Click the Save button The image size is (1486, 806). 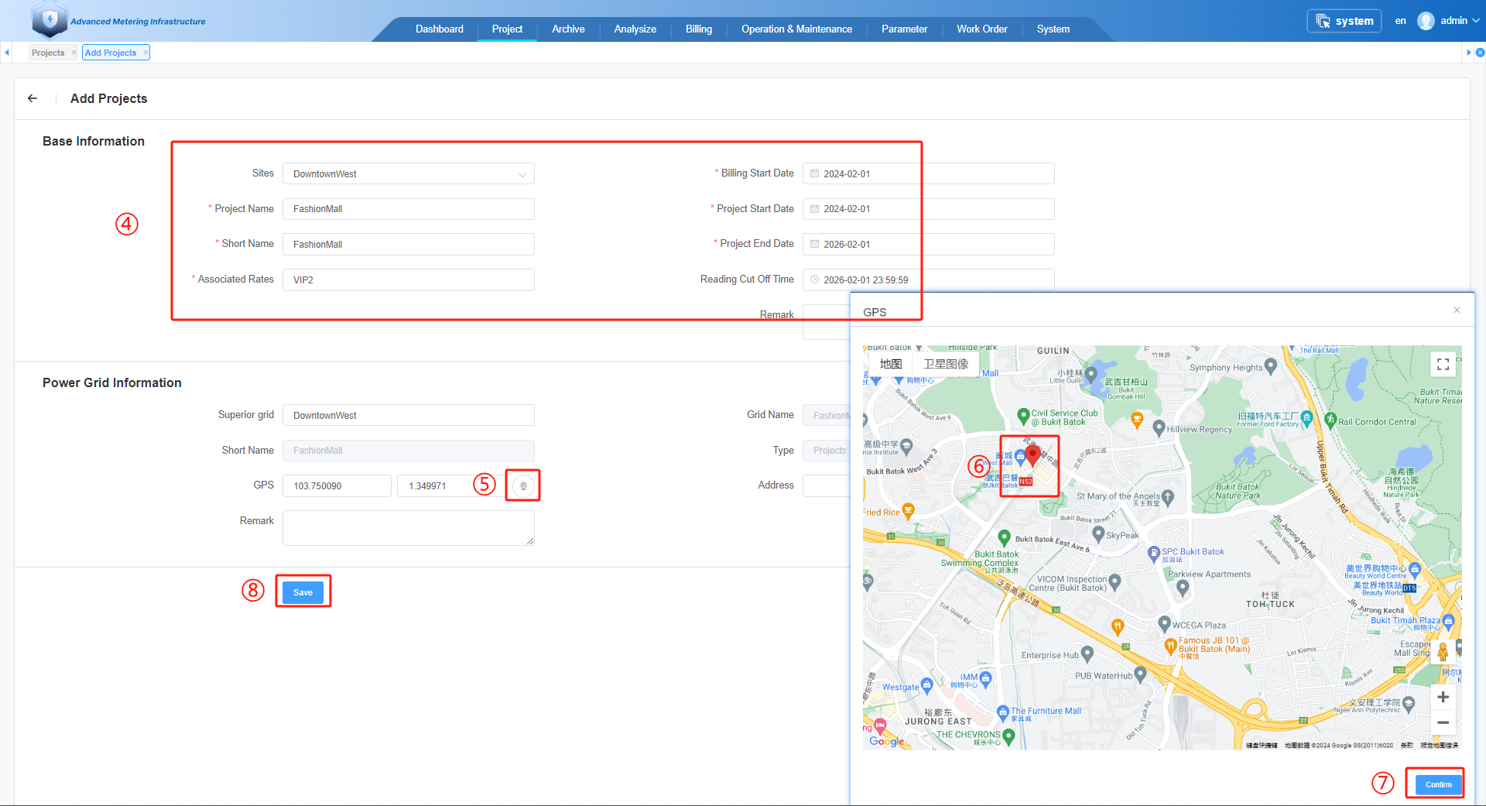tap(303, 592)
